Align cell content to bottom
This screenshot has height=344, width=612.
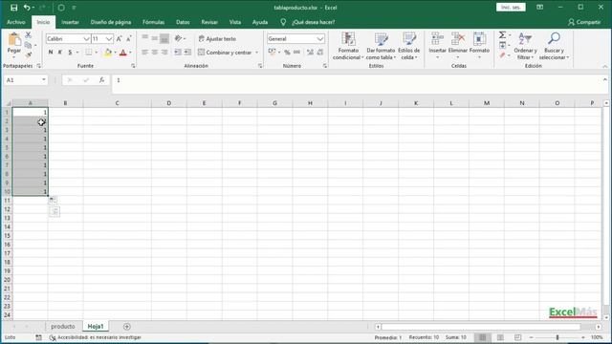(164, 38)
